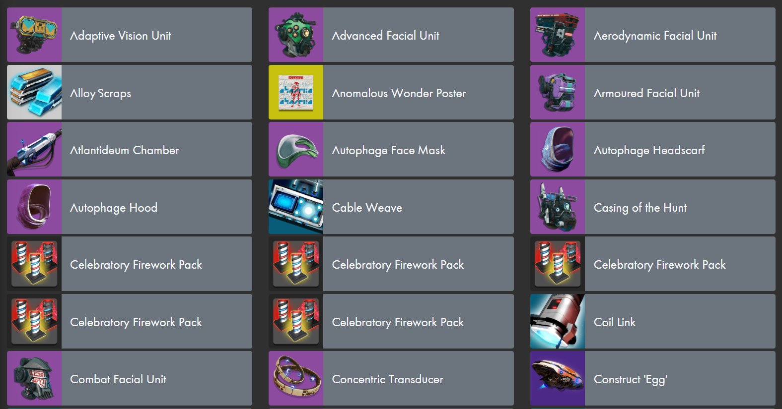The height and width of the screenshot is (409, 782).
Task: Open the Combat Facial Unit entry
Action: (x=130, y=378)
